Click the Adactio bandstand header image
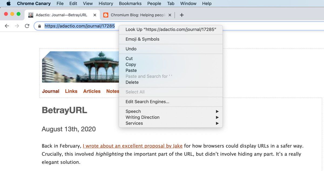 pos(80,67)
